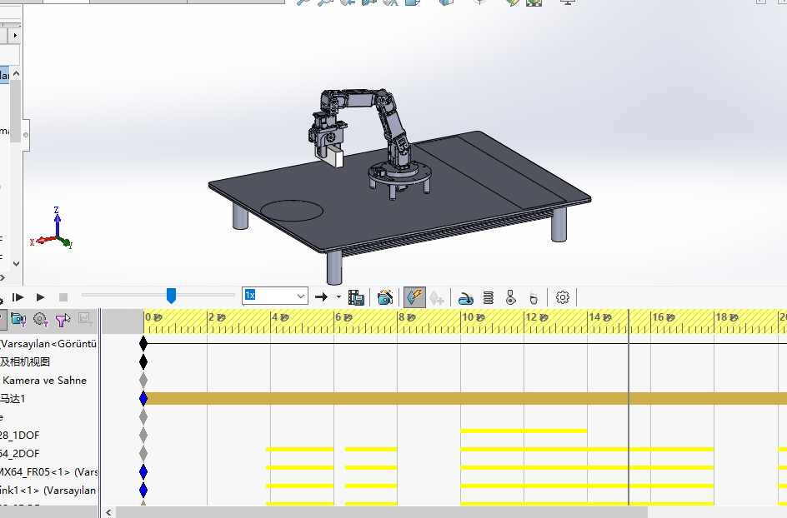Click the Add/Update Key icon
Image resolution: width=787 pixels, height=518 pixels.
click(437, 297)
